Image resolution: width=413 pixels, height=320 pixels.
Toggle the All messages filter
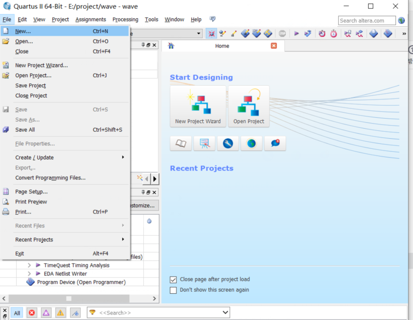[17, 313]
